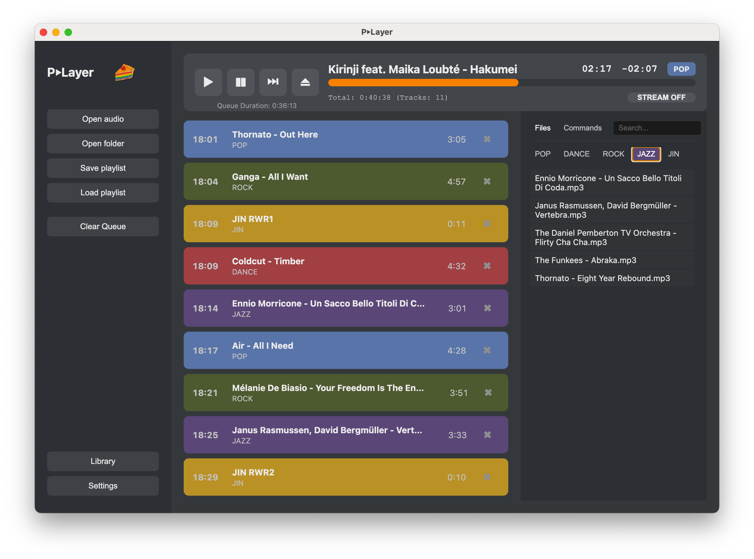Clear the current queue

[x=103, y=226]
